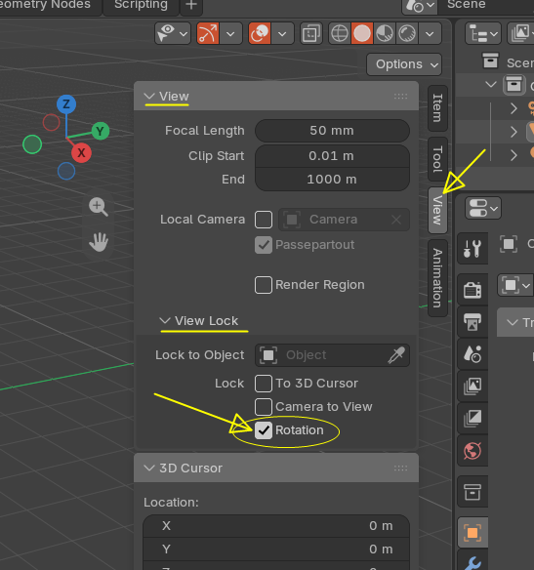Open the scene selector icon dropdown

(420, 6)
